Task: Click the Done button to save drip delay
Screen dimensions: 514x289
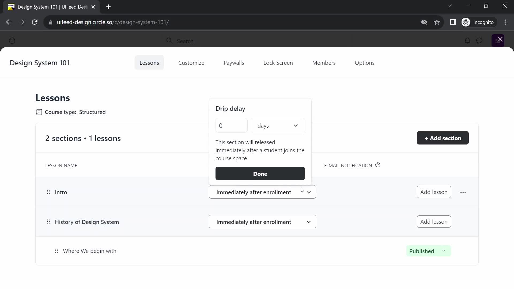Action: coord(260,173)
